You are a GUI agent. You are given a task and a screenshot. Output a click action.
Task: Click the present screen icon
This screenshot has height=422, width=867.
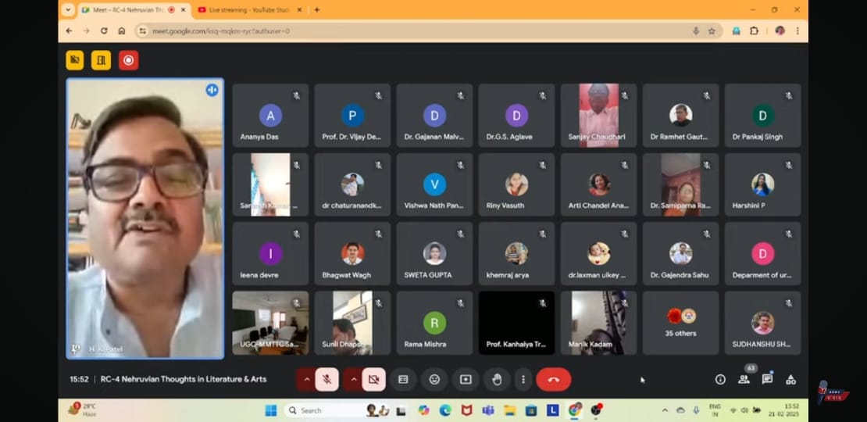pos(466,379)
